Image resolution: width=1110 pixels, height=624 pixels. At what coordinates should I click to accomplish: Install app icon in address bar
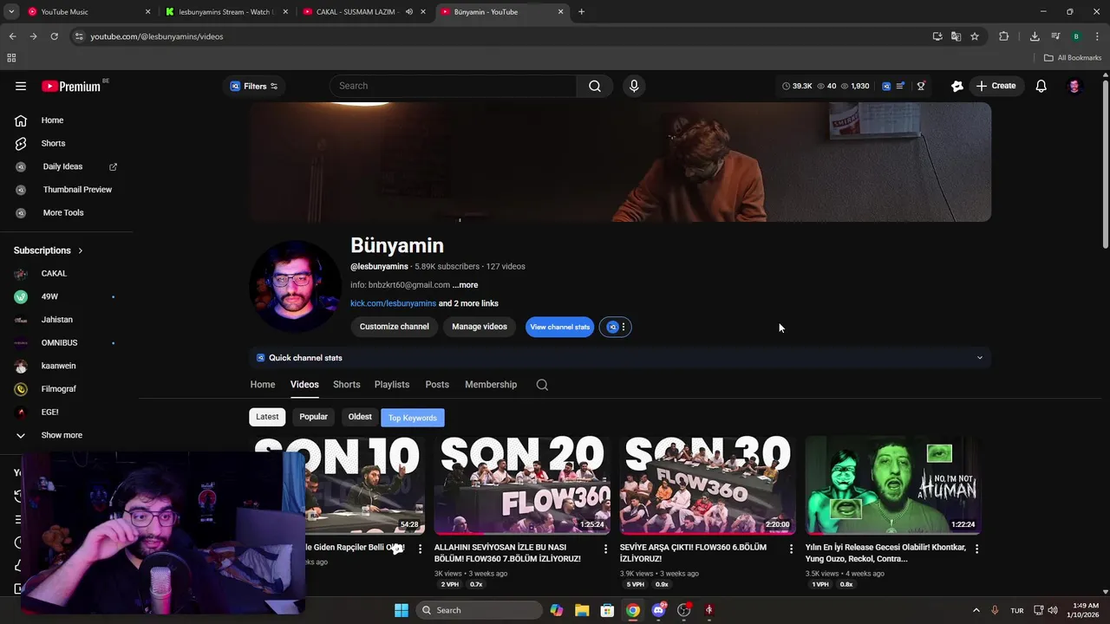point(937,36)
